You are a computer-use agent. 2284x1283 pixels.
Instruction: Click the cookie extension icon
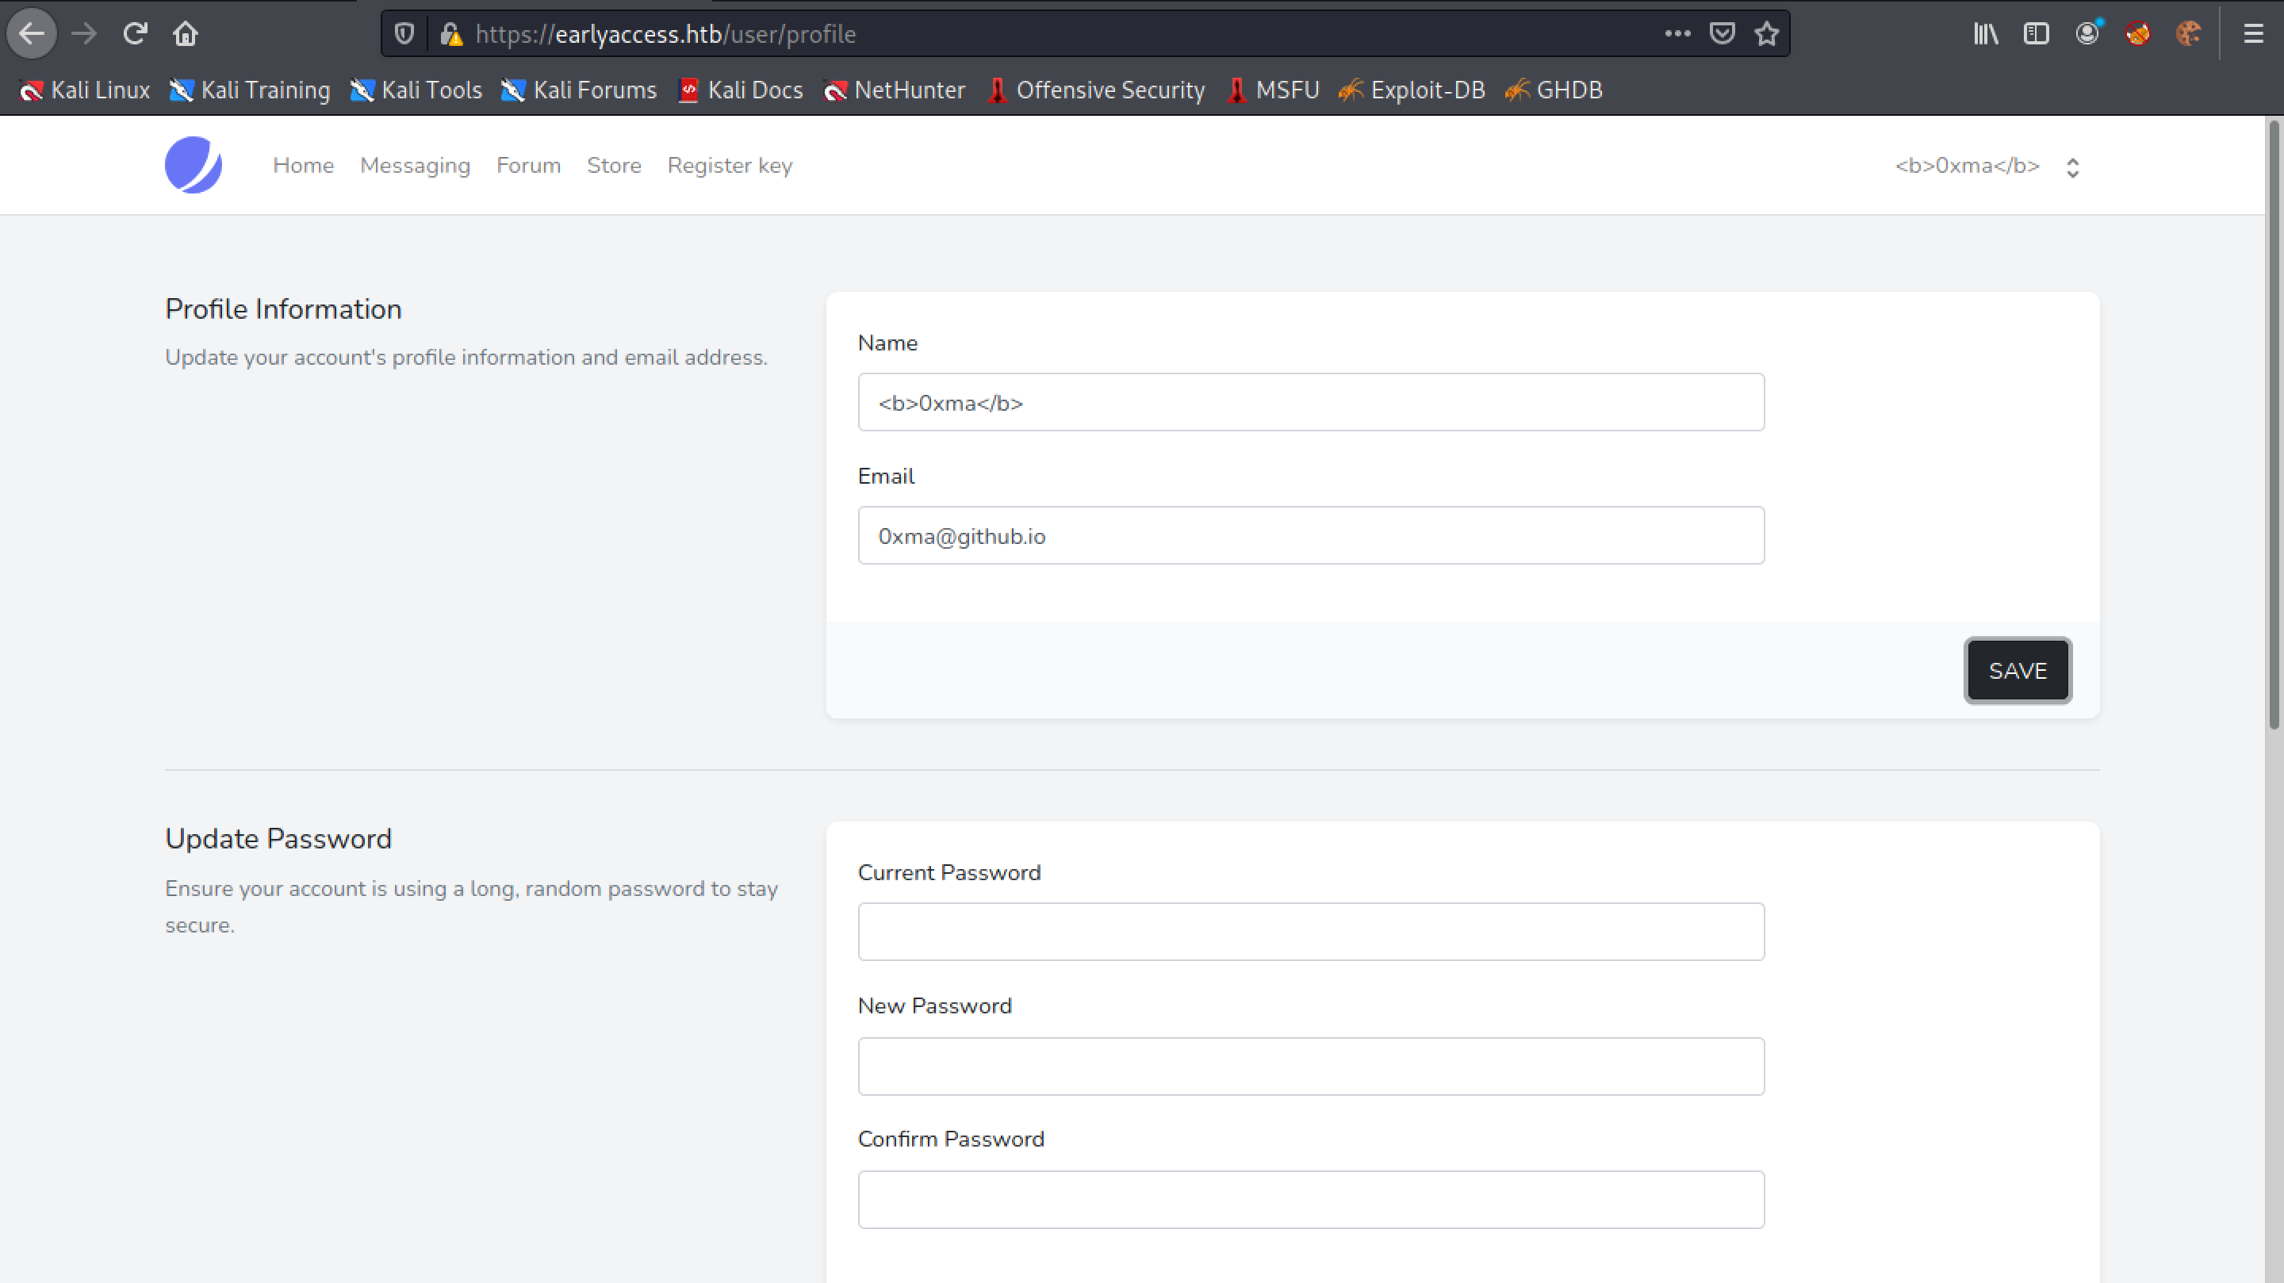[x=2188, y=33]
